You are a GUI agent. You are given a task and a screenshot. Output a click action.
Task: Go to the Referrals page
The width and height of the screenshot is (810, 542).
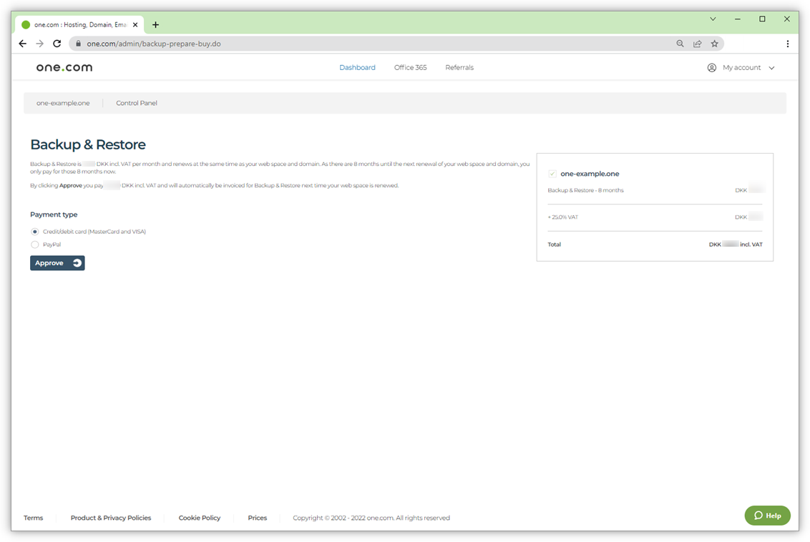[459, 67]
